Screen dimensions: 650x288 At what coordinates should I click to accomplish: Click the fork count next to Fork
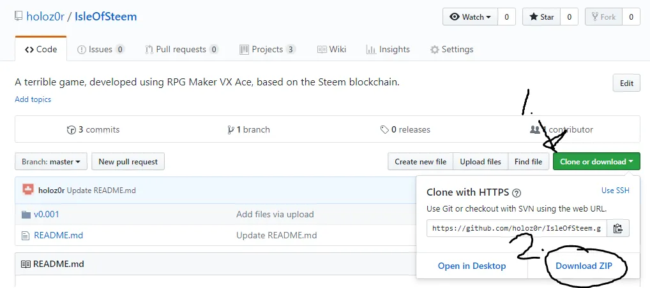631,17
